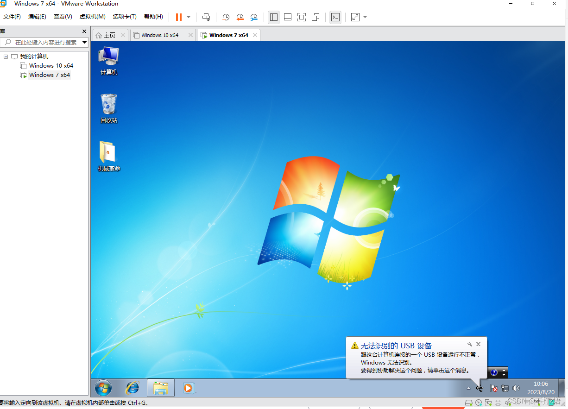Select the Windows 7 x64 tab
Image resolution: width=568 pixels, height=409 pixels.
pos(228,35)
